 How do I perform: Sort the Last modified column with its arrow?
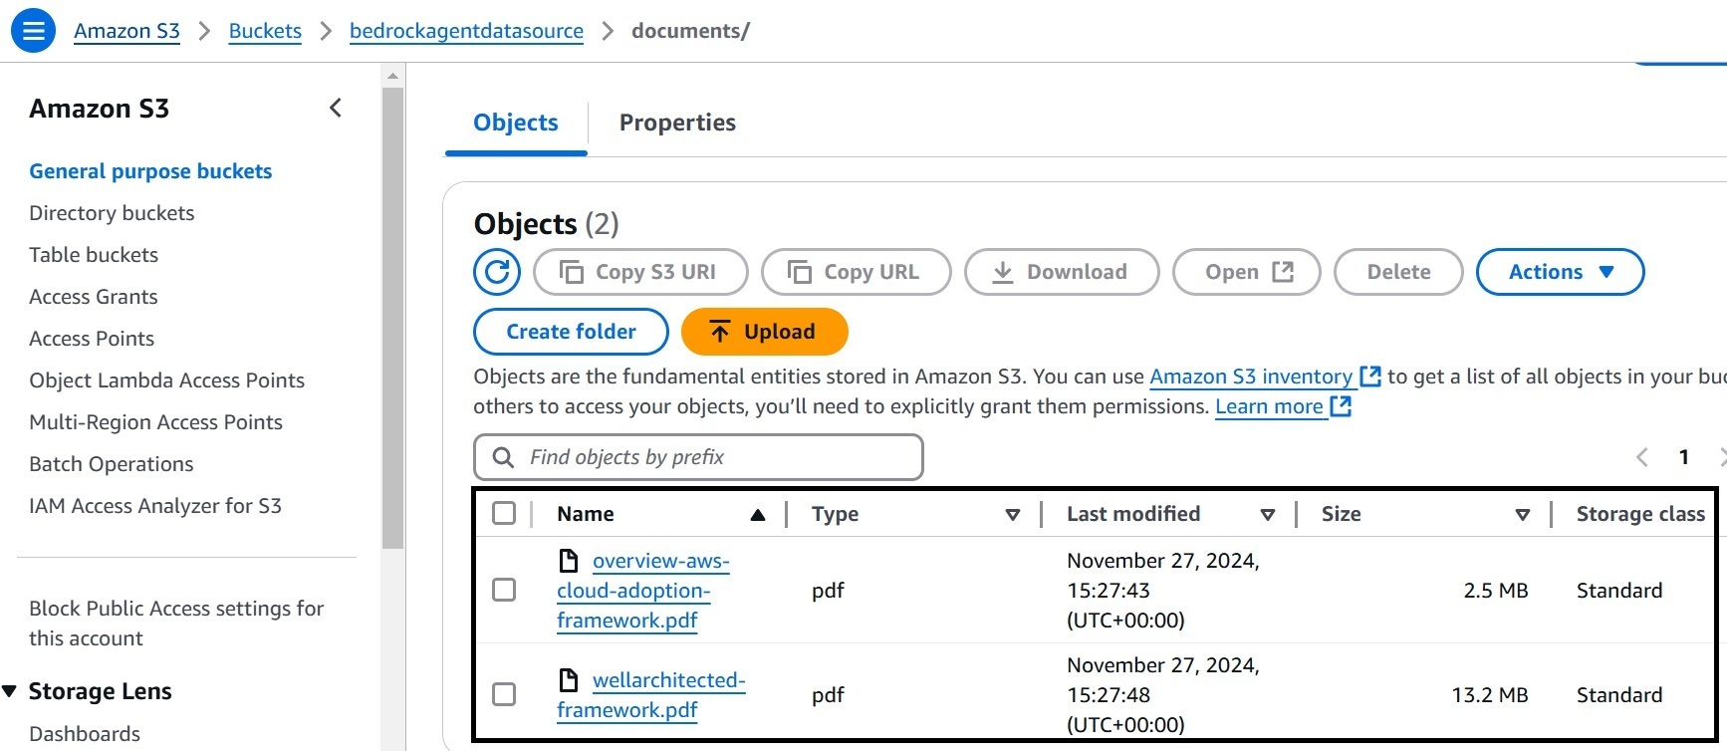pyautogui.click(x=1268, y=515)
